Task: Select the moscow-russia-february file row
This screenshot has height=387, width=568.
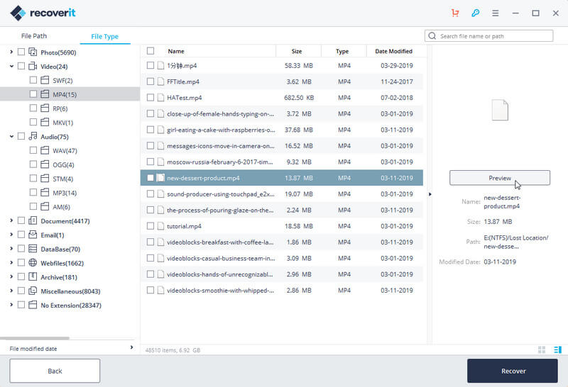Action: point(281,162)
